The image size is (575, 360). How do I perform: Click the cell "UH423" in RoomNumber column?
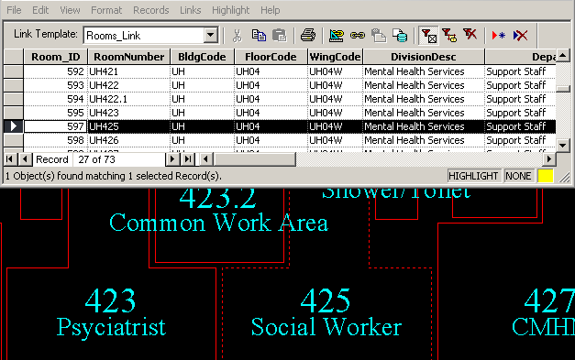(x=128, y=113)
